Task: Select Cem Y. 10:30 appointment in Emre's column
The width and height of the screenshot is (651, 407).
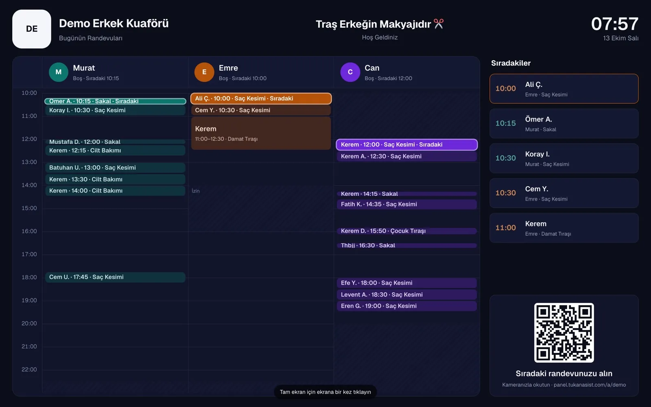Action: (261, 110)
